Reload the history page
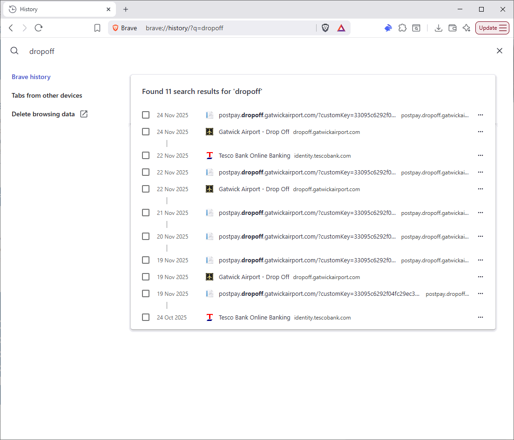The image size is (514, 440). (x=39, y=28)
